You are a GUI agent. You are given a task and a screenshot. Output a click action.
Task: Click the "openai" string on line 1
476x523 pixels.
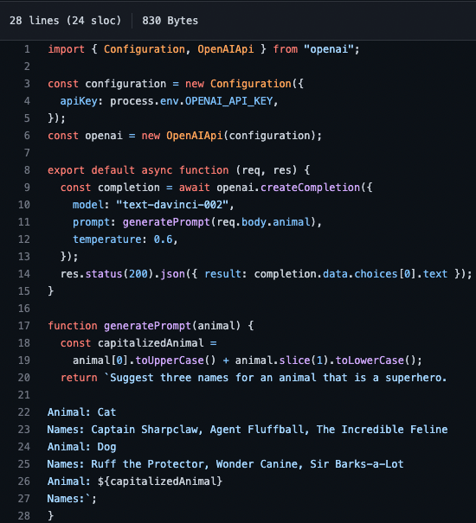coord(329,49)
